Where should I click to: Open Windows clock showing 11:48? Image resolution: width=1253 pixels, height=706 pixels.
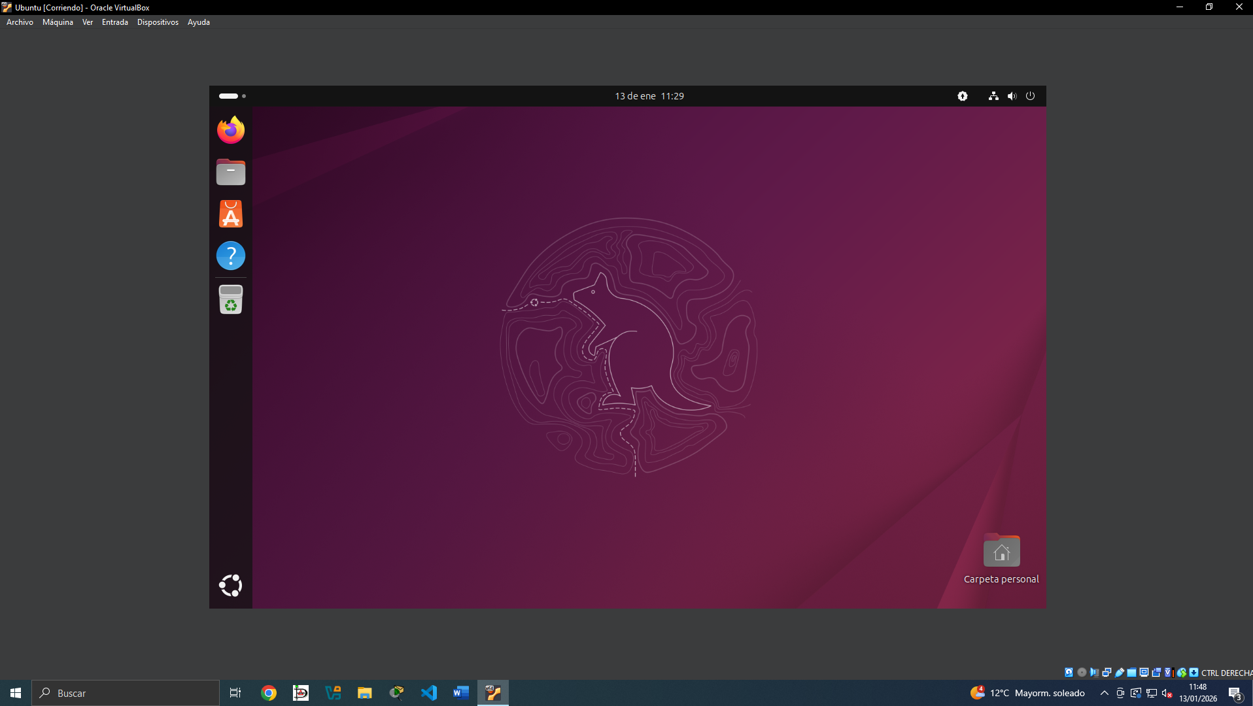pos(1198,693)
